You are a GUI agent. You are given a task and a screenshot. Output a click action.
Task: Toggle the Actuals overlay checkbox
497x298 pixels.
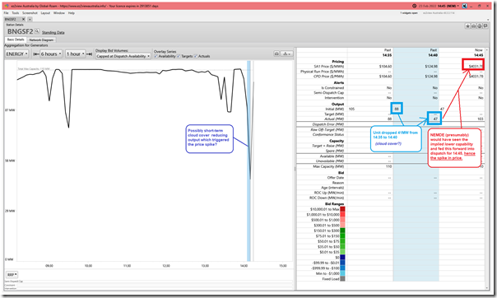coord(196,56)
